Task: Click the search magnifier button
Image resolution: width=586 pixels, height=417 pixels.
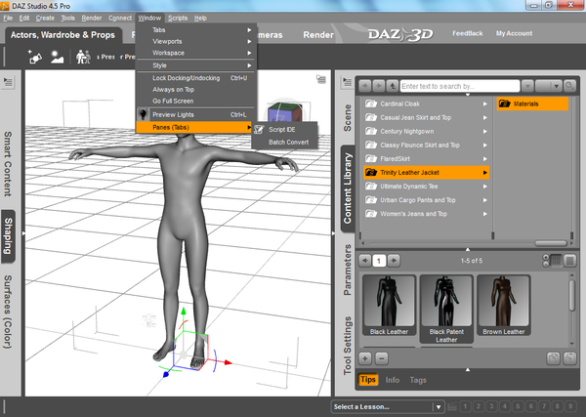Action: tap(569, 86)
